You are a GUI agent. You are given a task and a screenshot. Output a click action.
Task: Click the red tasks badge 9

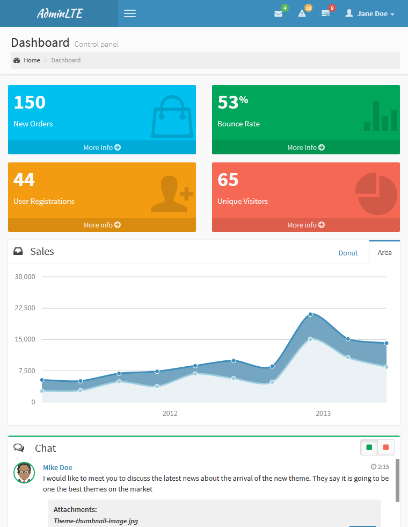(x=332, y=8)
